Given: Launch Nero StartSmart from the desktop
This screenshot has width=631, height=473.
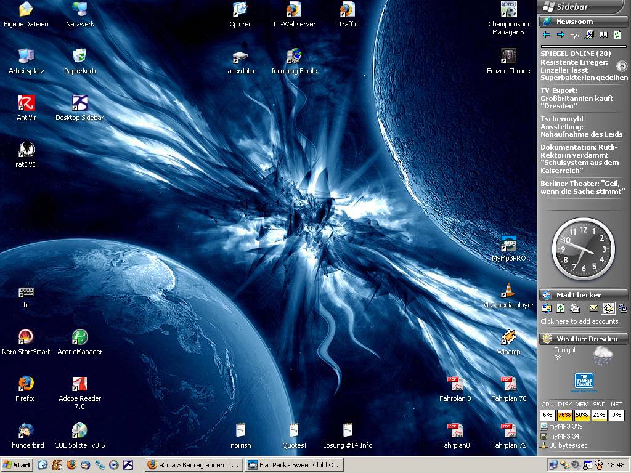Looking at the screenshot, I should 26,342.
